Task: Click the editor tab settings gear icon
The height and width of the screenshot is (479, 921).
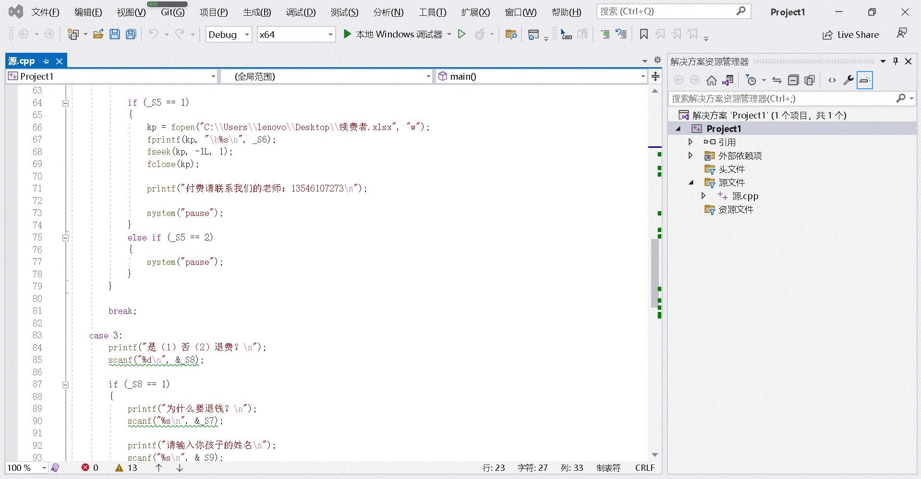Action: point(658,60)
